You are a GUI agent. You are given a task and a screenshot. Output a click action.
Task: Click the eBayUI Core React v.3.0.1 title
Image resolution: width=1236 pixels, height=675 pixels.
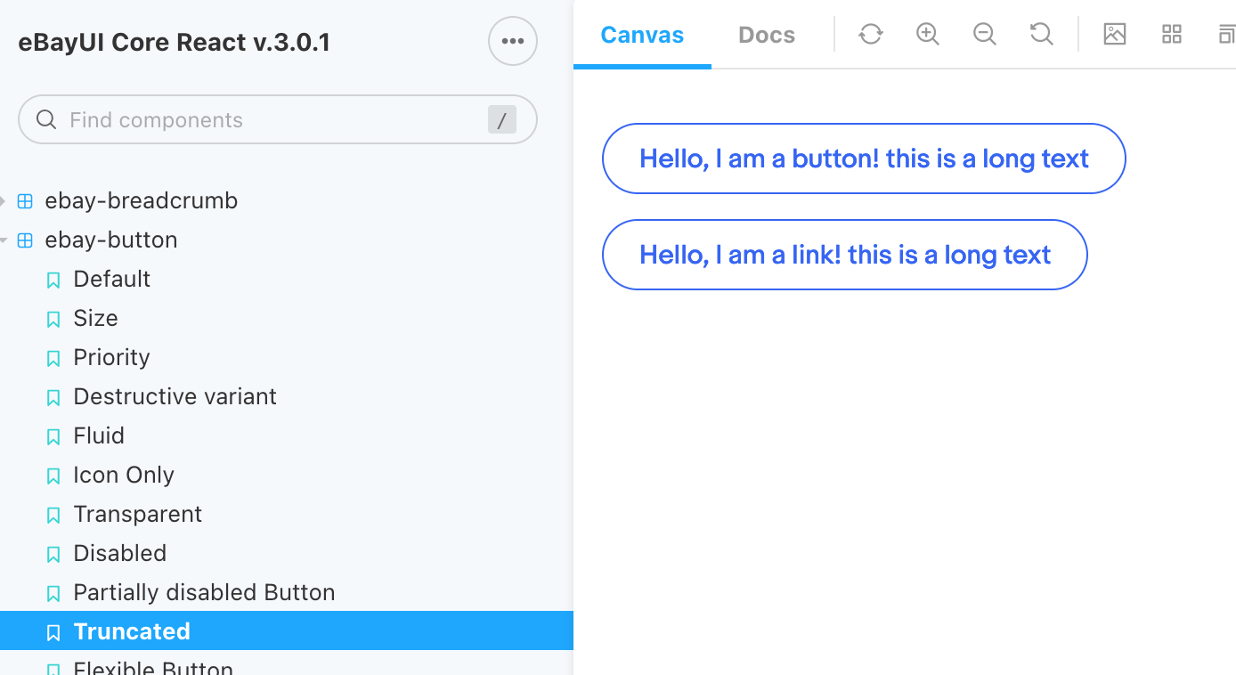pos(175,42)
